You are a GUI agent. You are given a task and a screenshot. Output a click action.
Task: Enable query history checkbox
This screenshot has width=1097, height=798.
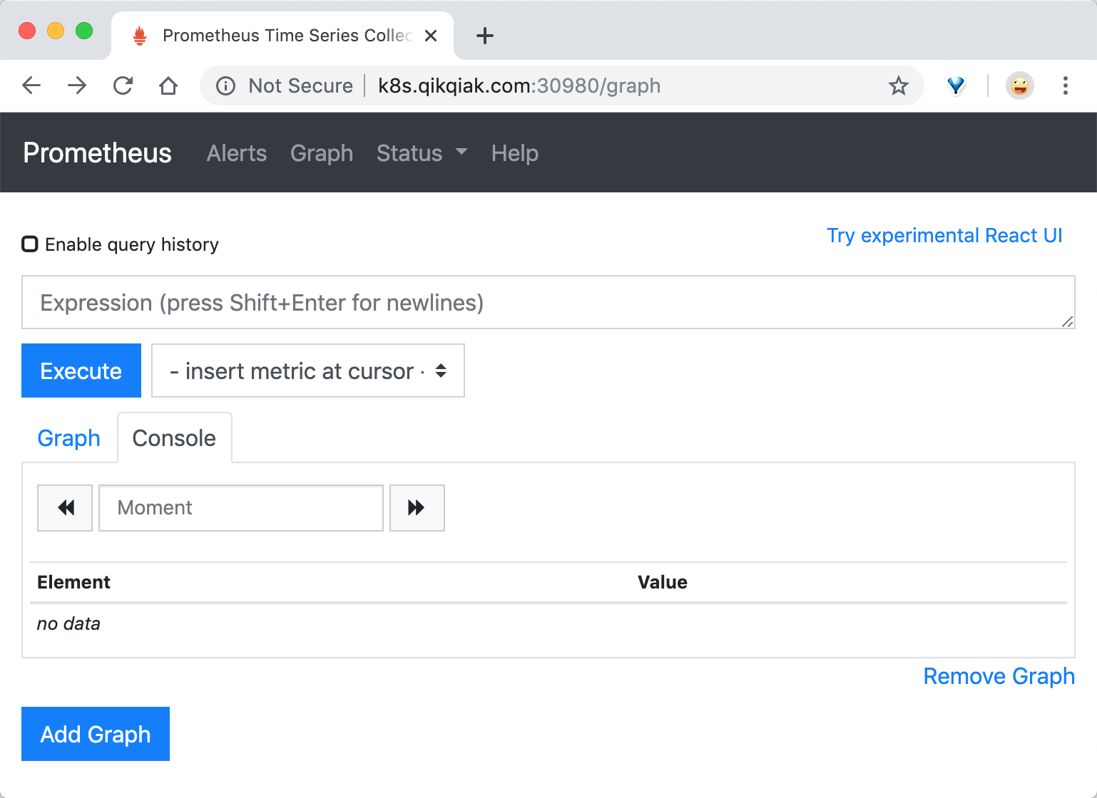(x=30, y=244)
